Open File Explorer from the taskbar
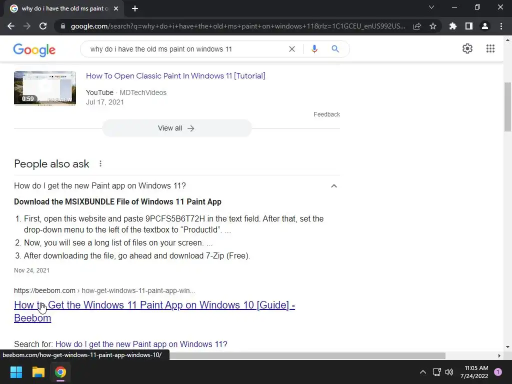This screenshot has width=512, height=384. tap(38, 372)
